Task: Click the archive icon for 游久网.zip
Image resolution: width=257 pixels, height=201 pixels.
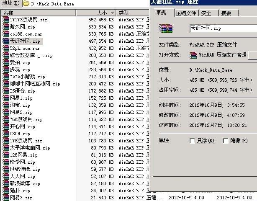Action: 6,27
